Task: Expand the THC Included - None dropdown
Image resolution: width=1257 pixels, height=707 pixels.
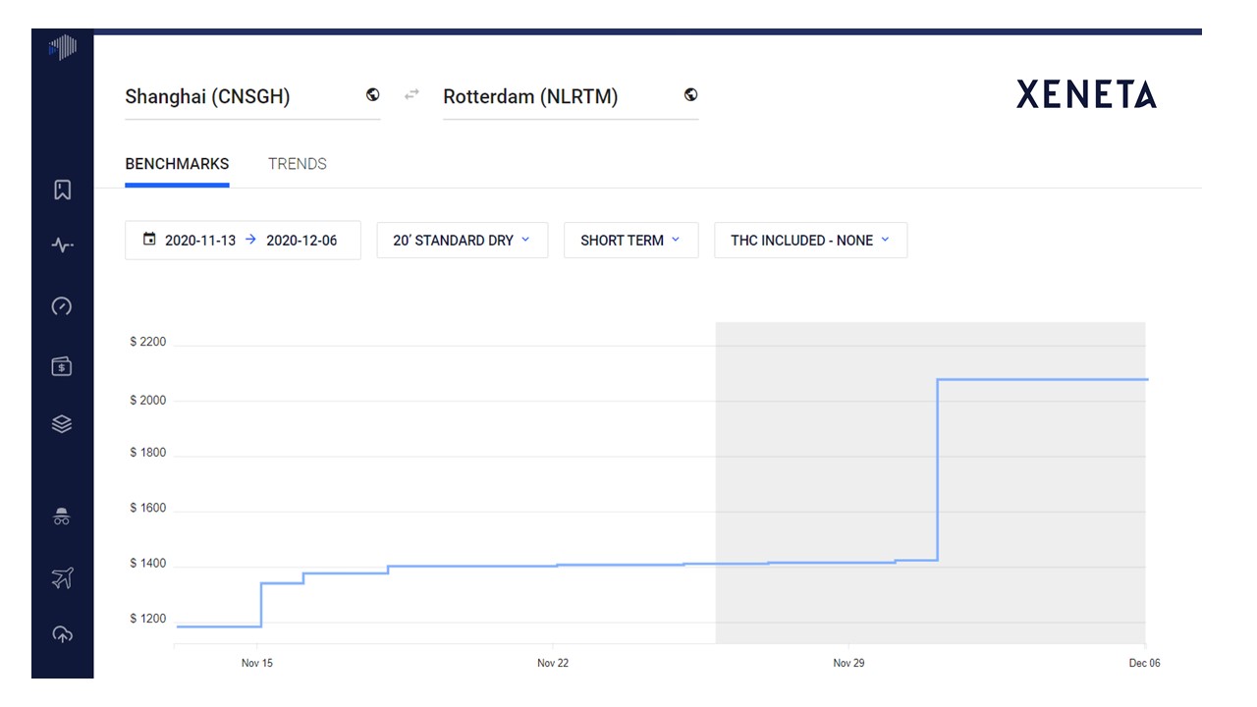Action: 810,241
